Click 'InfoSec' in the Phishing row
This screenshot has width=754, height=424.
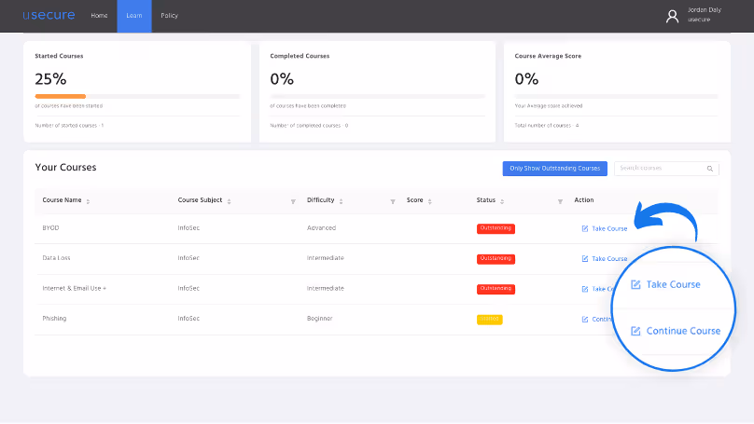[x=188, y=319]
